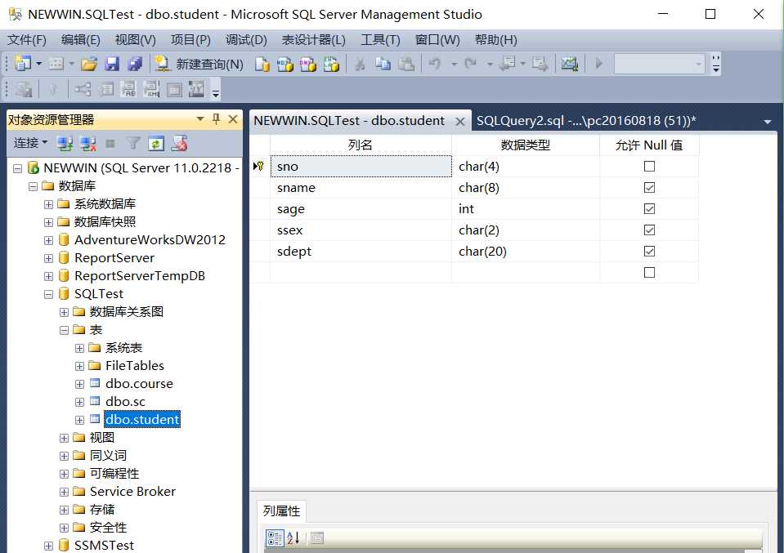Click the DMX query icon
Viewport: 784px width, 553px height.
point(308,64)
